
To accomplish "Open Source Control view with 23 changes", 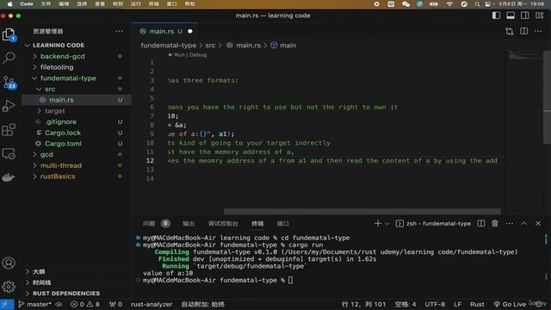I will (x=9, y=83).
